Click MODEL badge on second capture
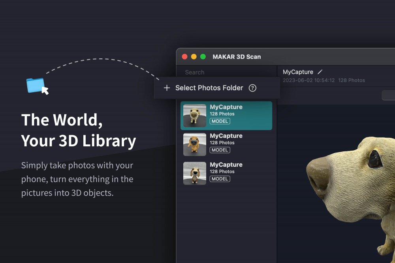The image size is (395, 263). [220, 150]
